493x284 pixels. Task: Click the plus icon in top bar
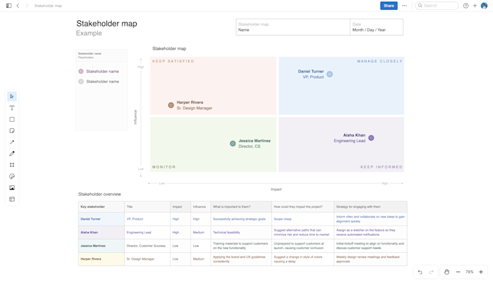[x=475, y=6]
